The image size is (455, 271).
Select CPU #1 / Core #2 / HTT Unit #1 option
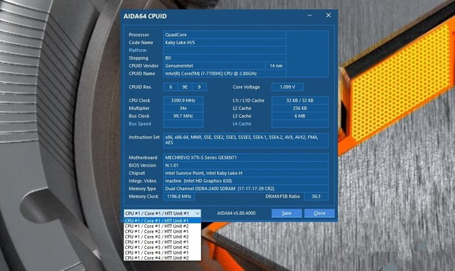162,231
